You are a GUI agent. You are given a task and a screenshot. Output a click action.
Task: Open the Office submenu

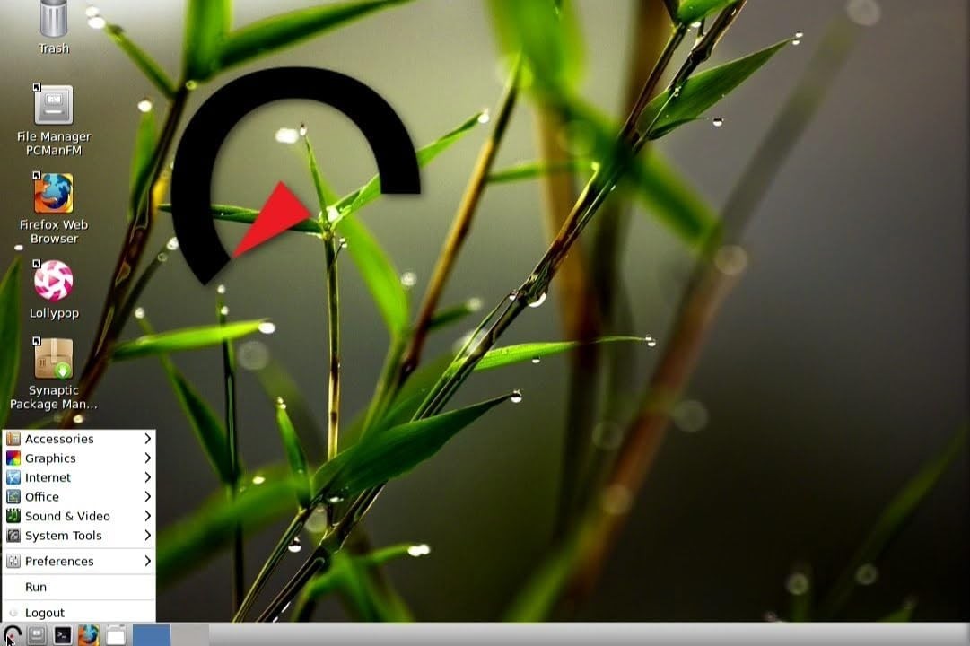79,496
